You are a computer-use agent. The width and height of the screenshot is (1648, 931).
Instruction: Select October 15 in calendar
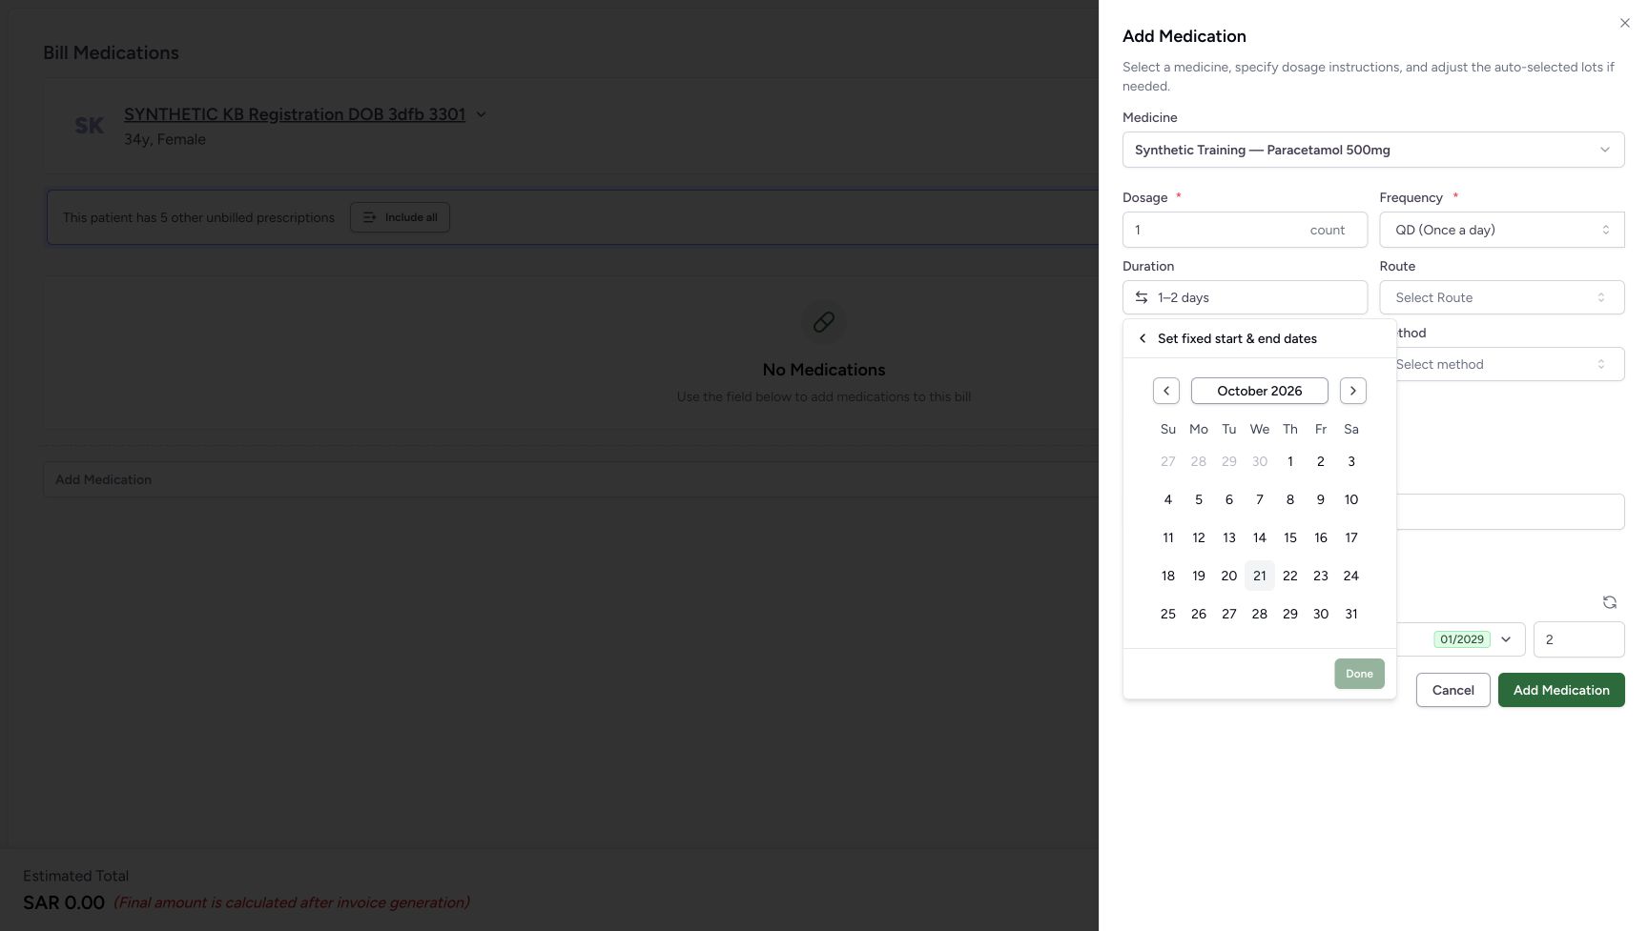pos(1289,537)
